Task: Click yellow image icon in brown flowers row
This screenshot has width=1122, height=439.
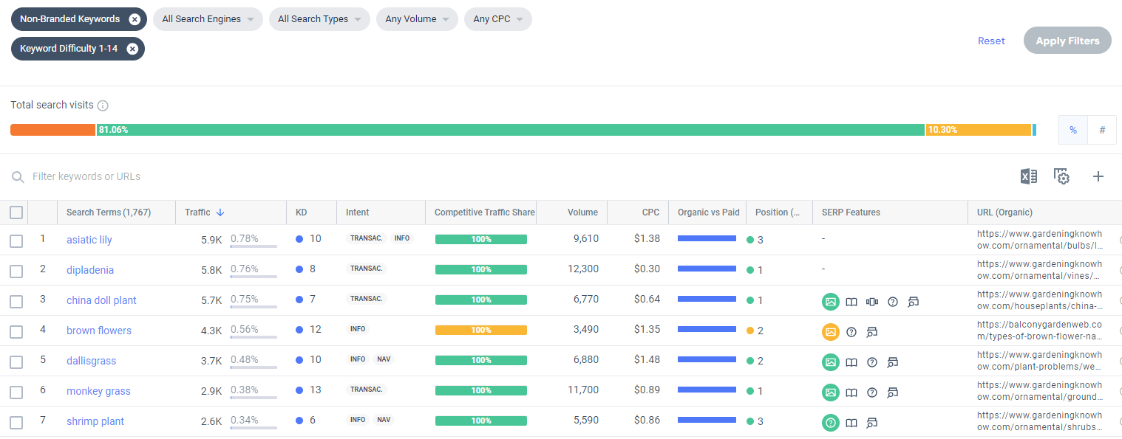Action: point(831,332)
